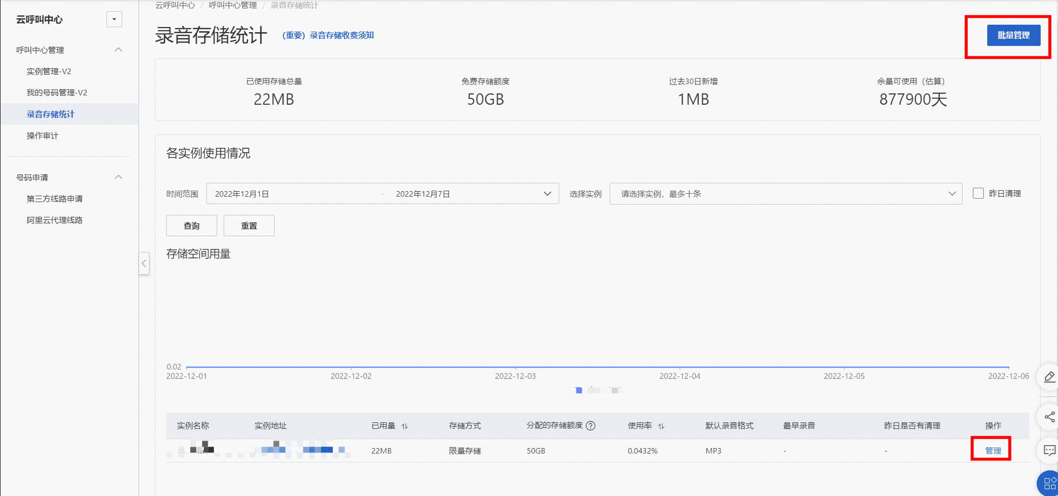
Task: Go to 我的号码管理-V2 page
Action: (x=57, y=93)
